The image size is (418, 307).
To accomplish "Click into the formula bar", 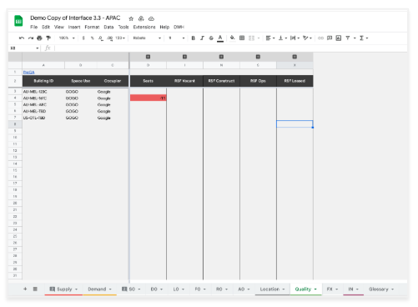I will click(x=231, y=48).
